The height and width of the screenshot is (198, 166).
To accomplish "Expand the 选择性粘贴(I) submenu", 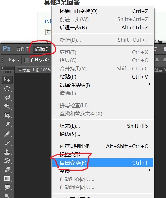I will [x=103, y=85].
